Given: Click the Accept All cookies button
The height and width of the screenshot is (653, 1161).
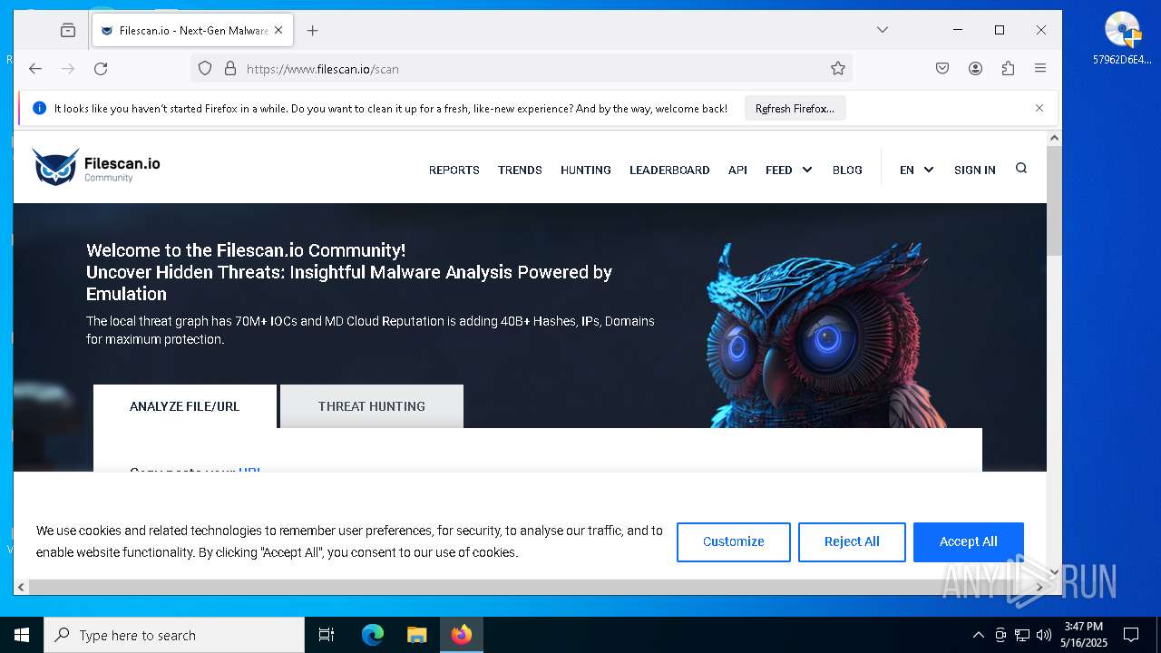Looking at the screenshot, I should (x=969, y=541).
